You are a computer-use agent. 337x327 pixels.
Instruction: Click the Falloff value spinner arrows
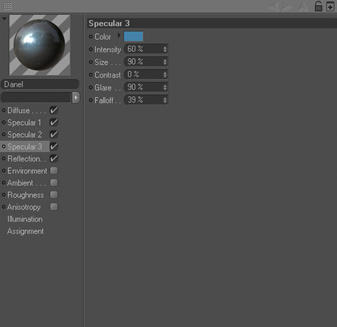[165, 100]
